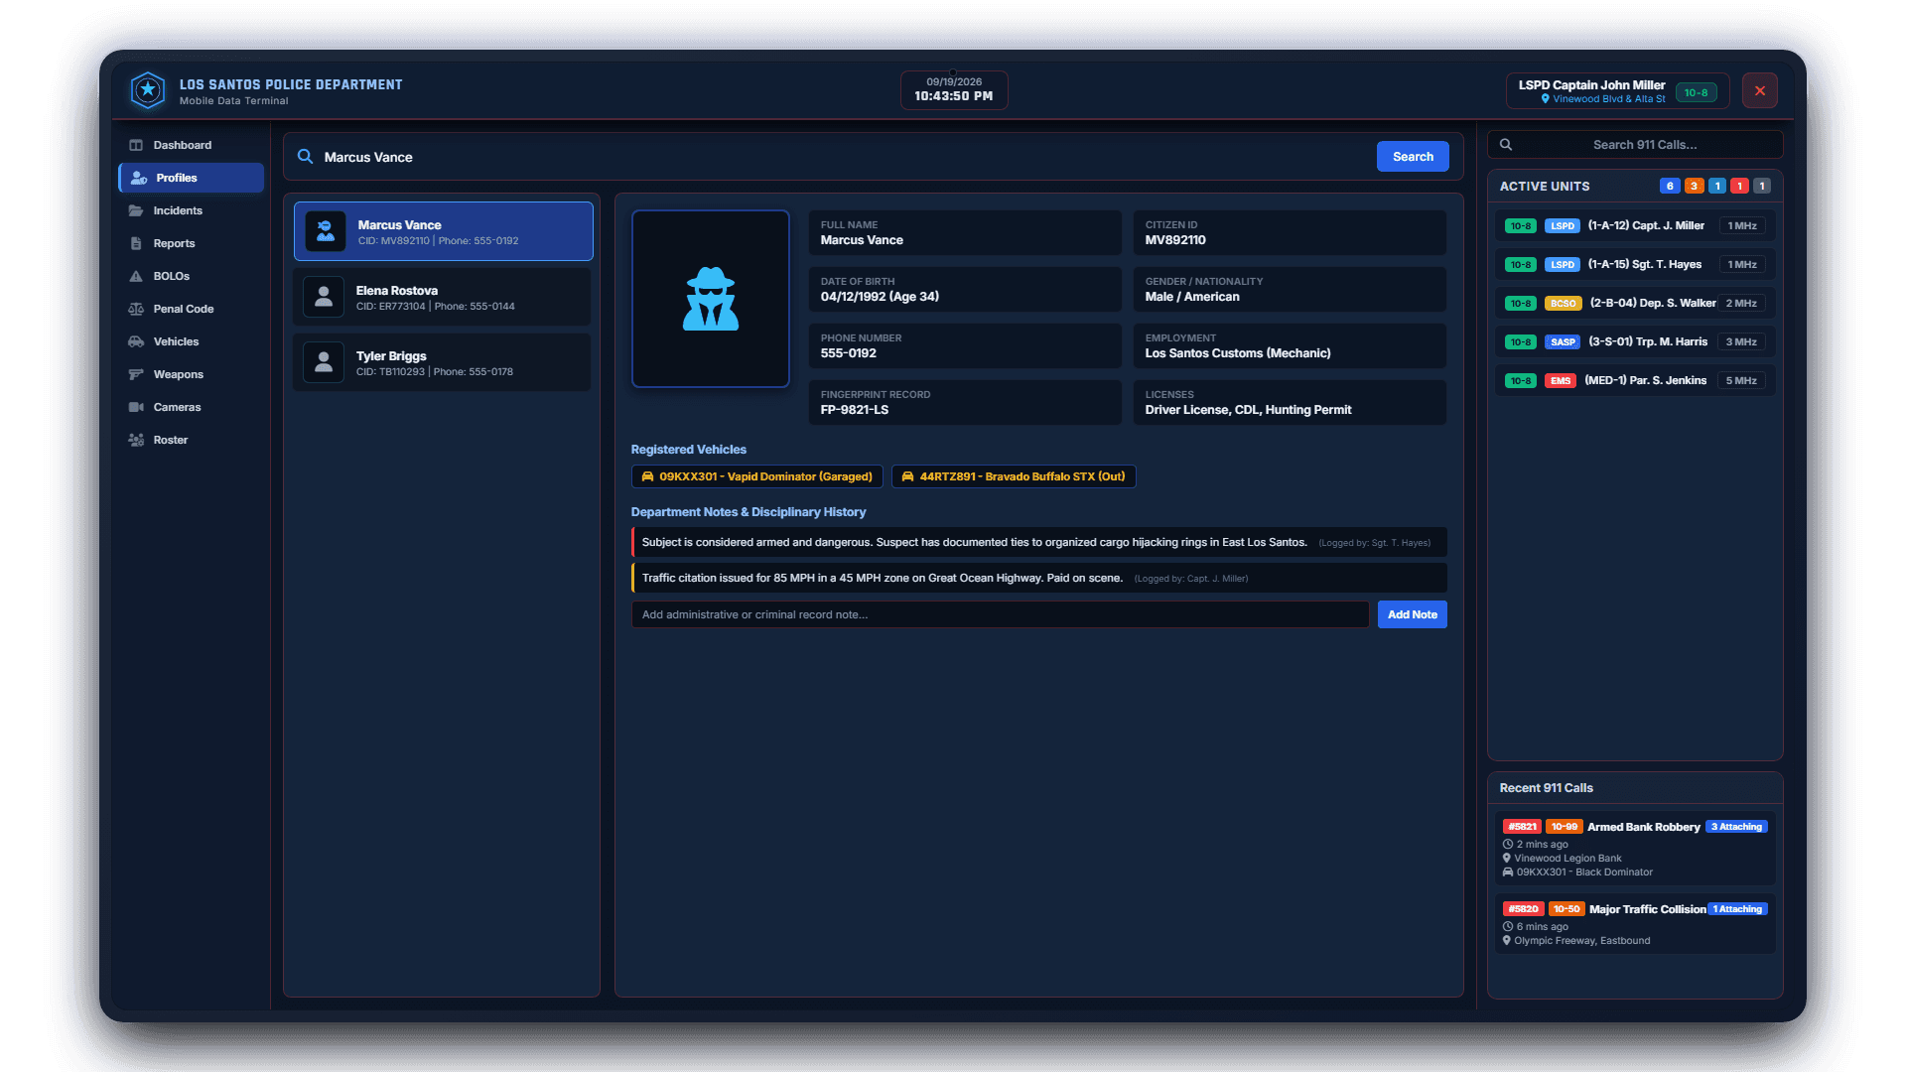Click the profile search magnifier icon
Viewport: 1906px width, 1072px height.
(x=306, y=157)
